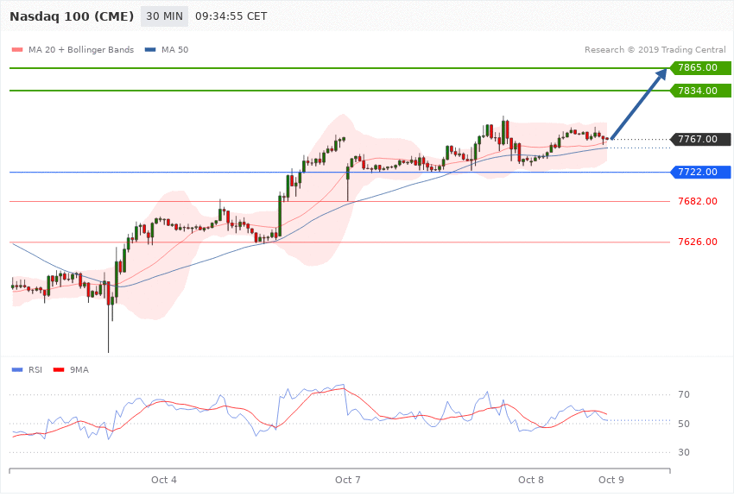Click the RSI 50 level label
Screen dimensions: 734x497
click(x=684, y=424)
